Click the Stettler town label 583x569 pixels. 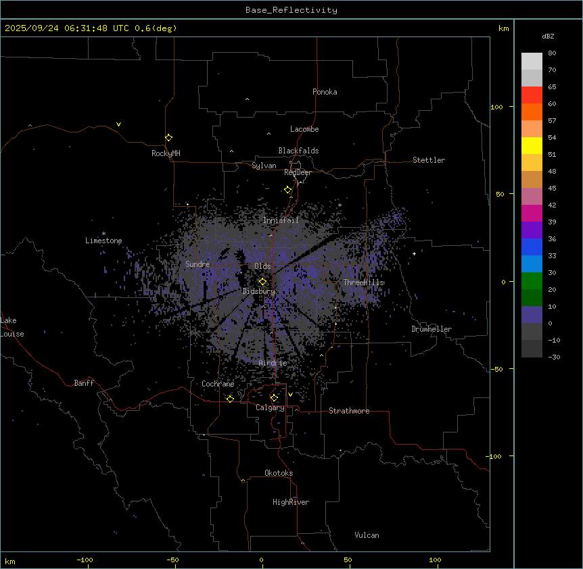point(429,160)
